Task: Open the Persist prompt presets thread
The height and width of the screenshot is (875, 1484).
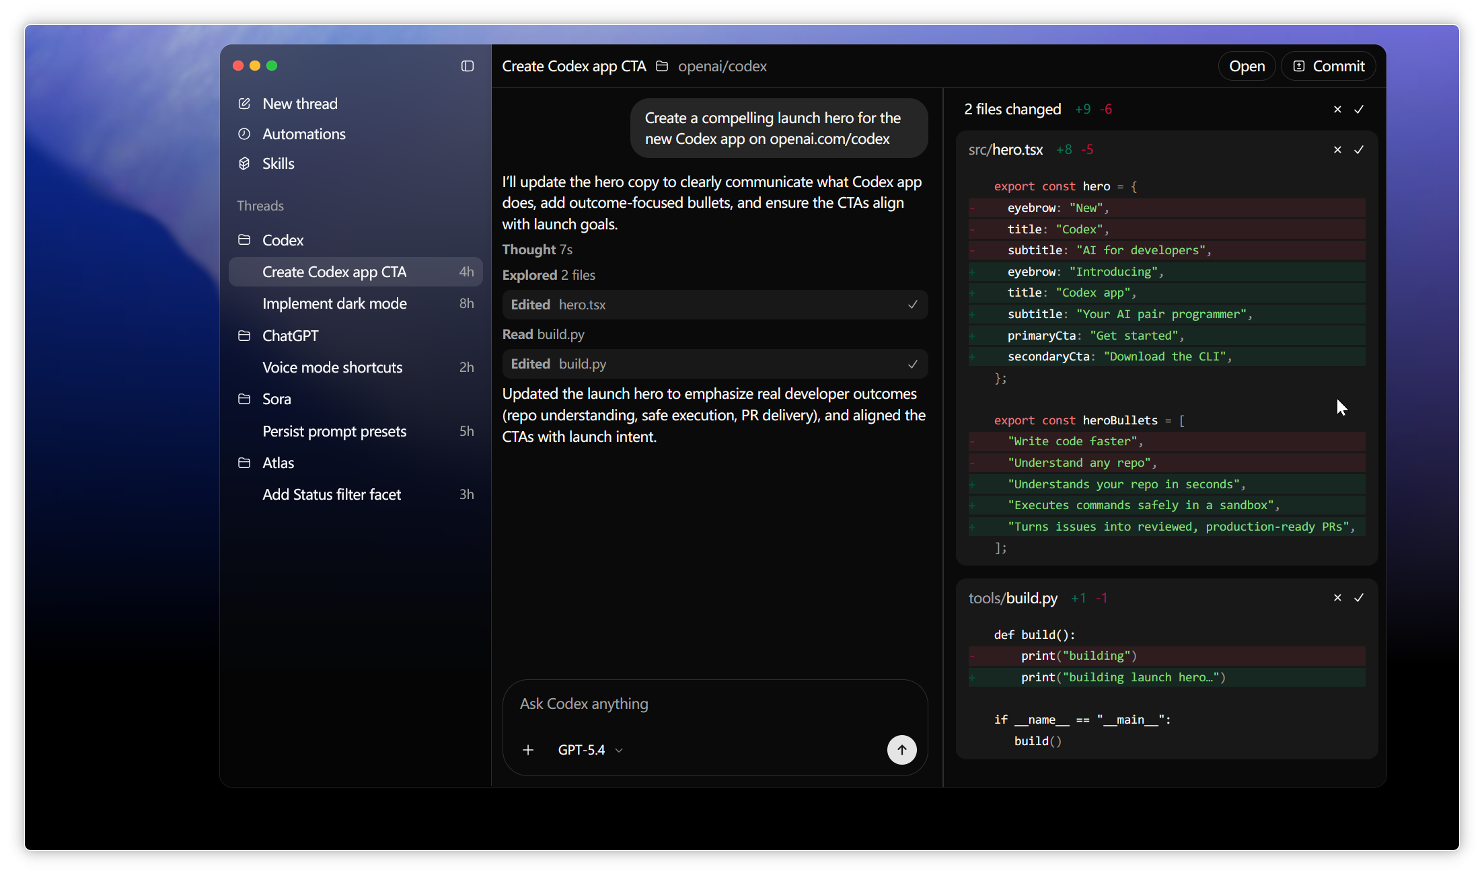Action: 356,431
